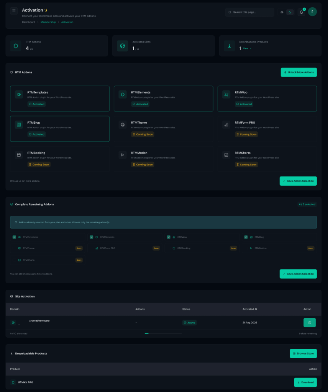
Task: Click the Activated Sites globe icon
Action: pyautogui.click(x=122, y=46)
